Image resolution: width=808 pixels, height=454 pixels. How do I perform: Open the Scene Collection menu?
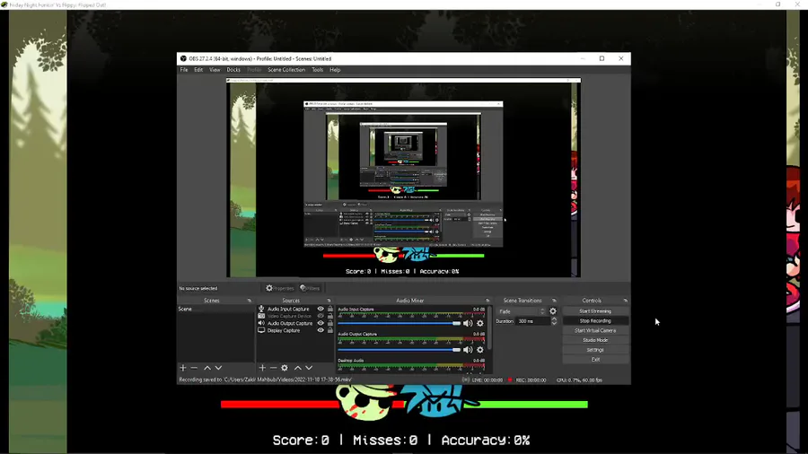[x=286, y=70]
